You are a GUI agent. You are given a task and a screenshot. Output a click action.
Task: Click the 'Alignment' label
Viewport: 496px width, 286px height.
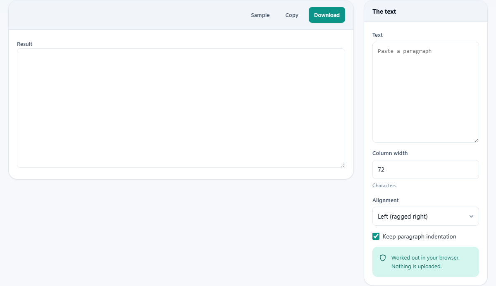click(x=386, y=200)
